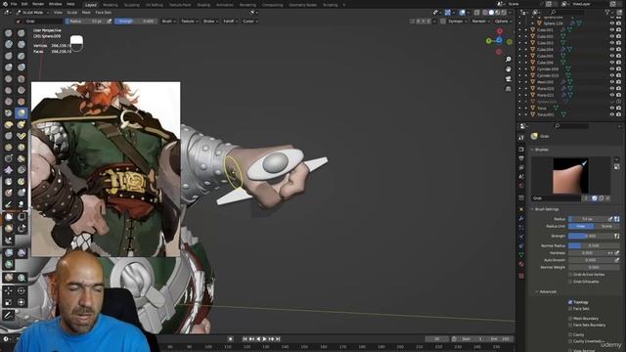The height and width of the screenshot is (352, 626).
Task: Set Radius Unit to Scene
Action: click(x=606, y=226)
